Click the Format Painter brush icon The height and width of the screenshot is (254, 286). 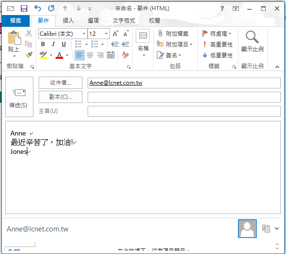point(29,55)
